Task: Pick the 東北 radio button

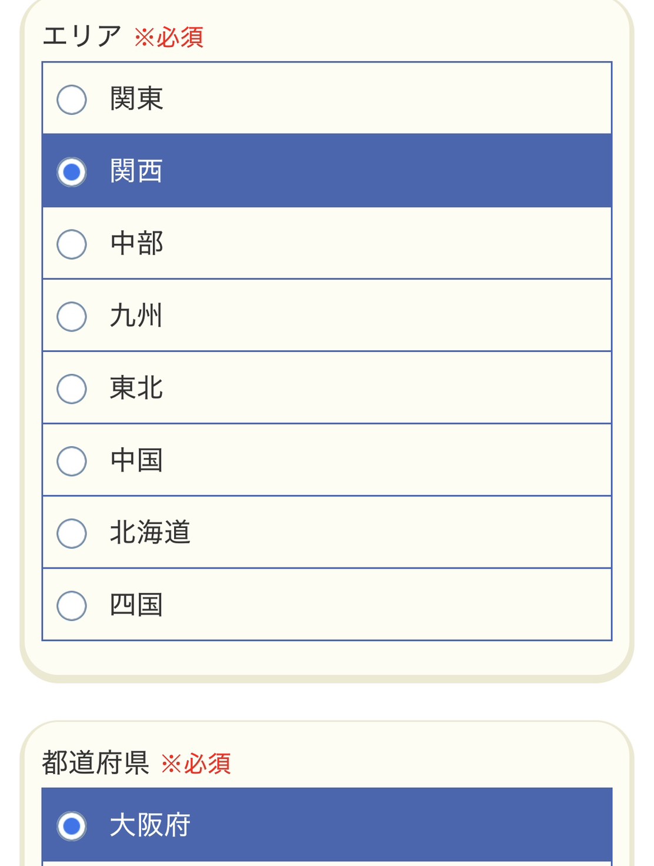Action: [72, 389]
